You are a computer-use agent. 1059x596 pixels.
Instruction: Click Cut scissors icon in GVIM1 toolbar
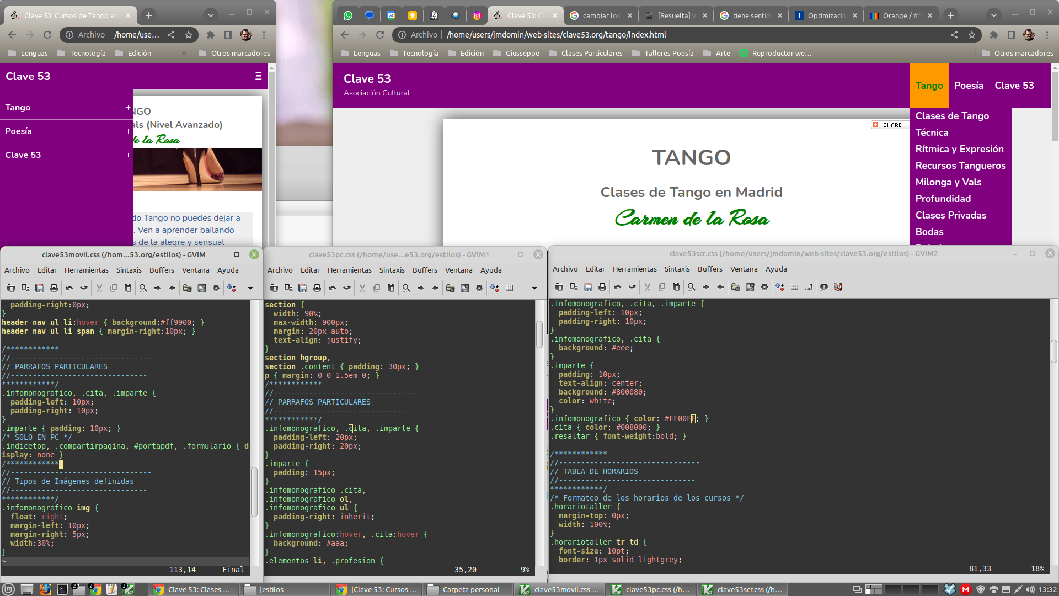click(x=362, y=288)
